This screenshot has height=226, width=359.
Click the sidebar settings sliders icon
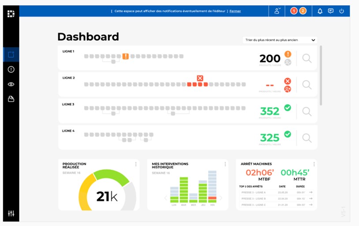click(11, 213)
